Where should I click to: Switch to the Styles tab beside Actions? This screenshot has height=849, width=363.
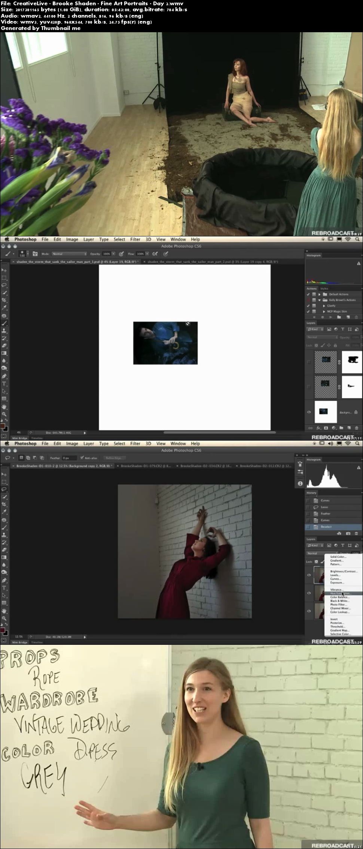tap(324, 288)
